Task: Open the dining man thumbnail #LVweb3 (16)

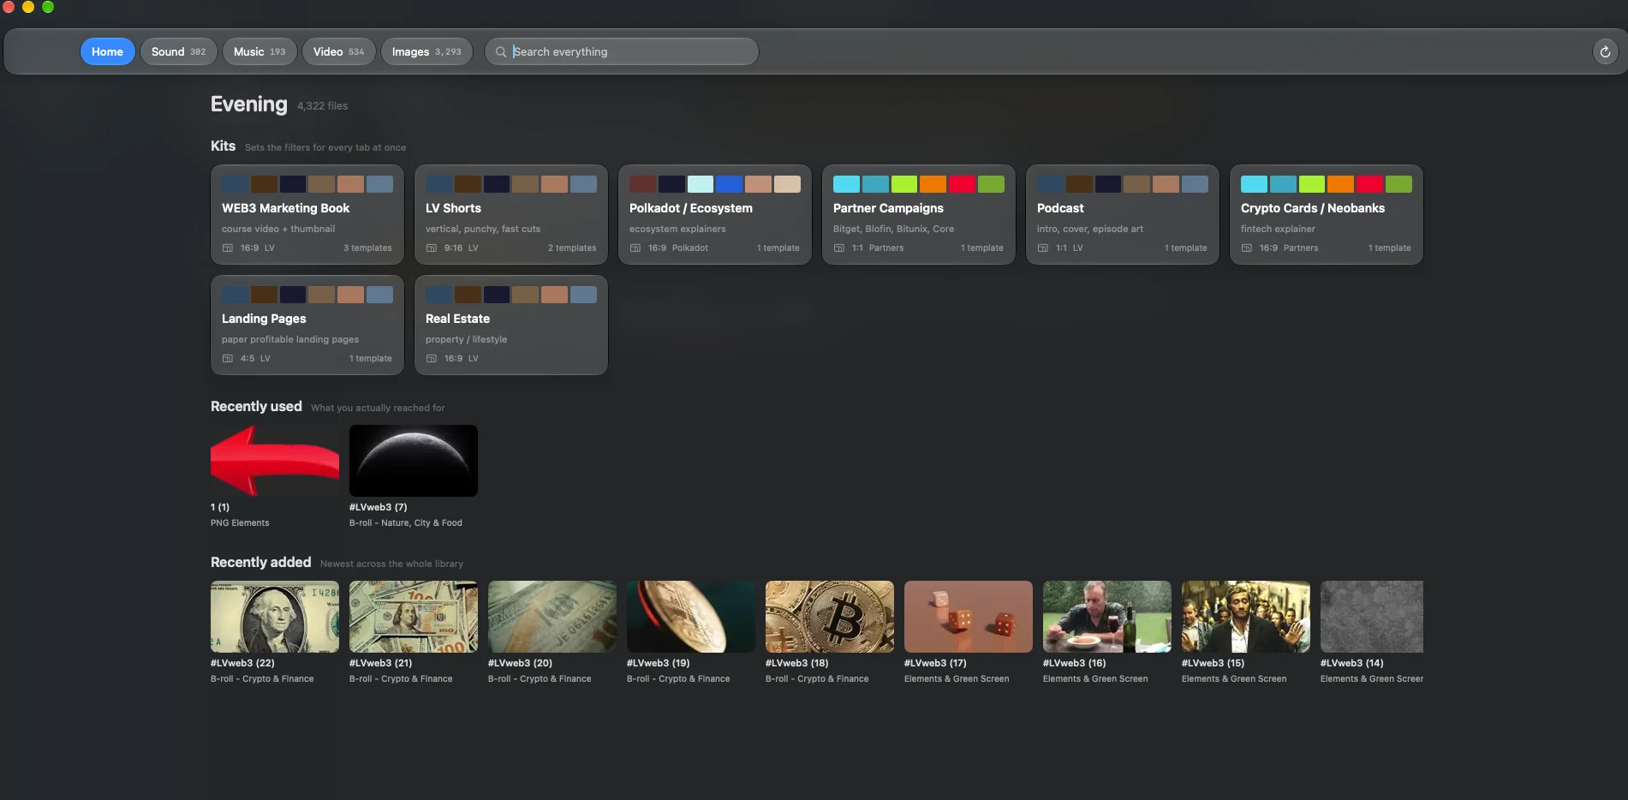Action: pyautogui.click(x=1107, y=617)
